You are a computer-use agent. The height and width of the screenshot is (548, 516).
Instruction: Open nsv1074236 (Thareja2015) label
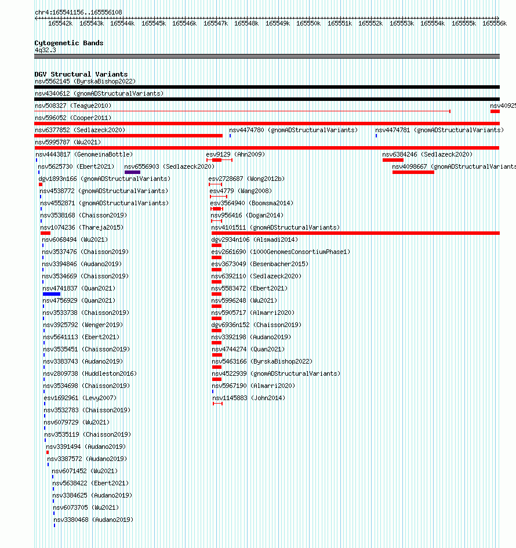pyautogui.click(x=82, y=227)
